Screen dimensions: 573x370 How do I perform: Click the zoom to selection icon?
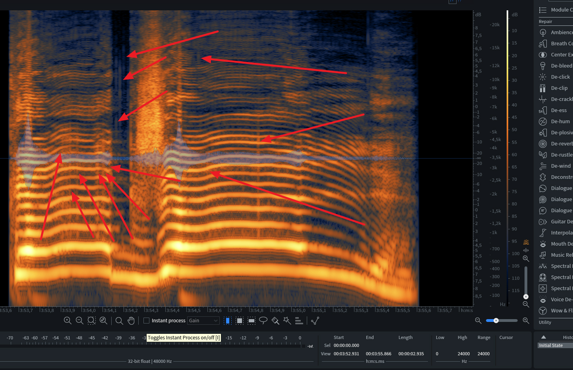[91, 320]
